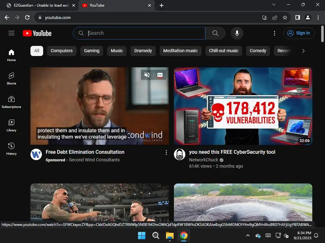Open Second Wind Consultants channel avatar
325x243 pixels.
(36, 154)
